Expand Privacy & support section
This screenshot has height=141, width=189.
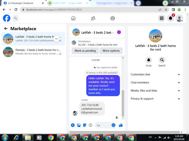tap(155, 99)
